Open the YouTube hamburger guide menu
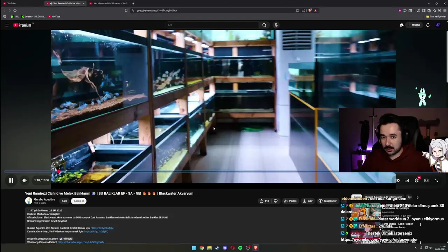The image size is (448, 252). (x=7, y=25)
